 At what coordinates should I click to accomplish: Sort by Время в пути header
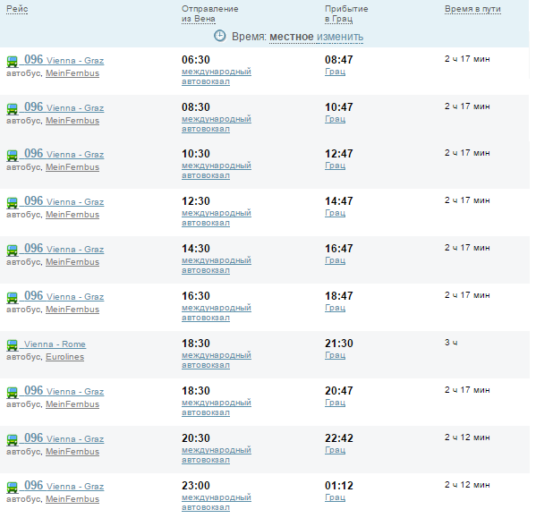(472, 9)
